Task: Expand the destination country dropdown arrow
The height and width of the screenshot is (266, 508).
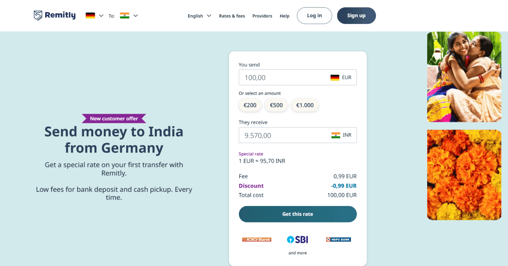Action: click(135, 16)
